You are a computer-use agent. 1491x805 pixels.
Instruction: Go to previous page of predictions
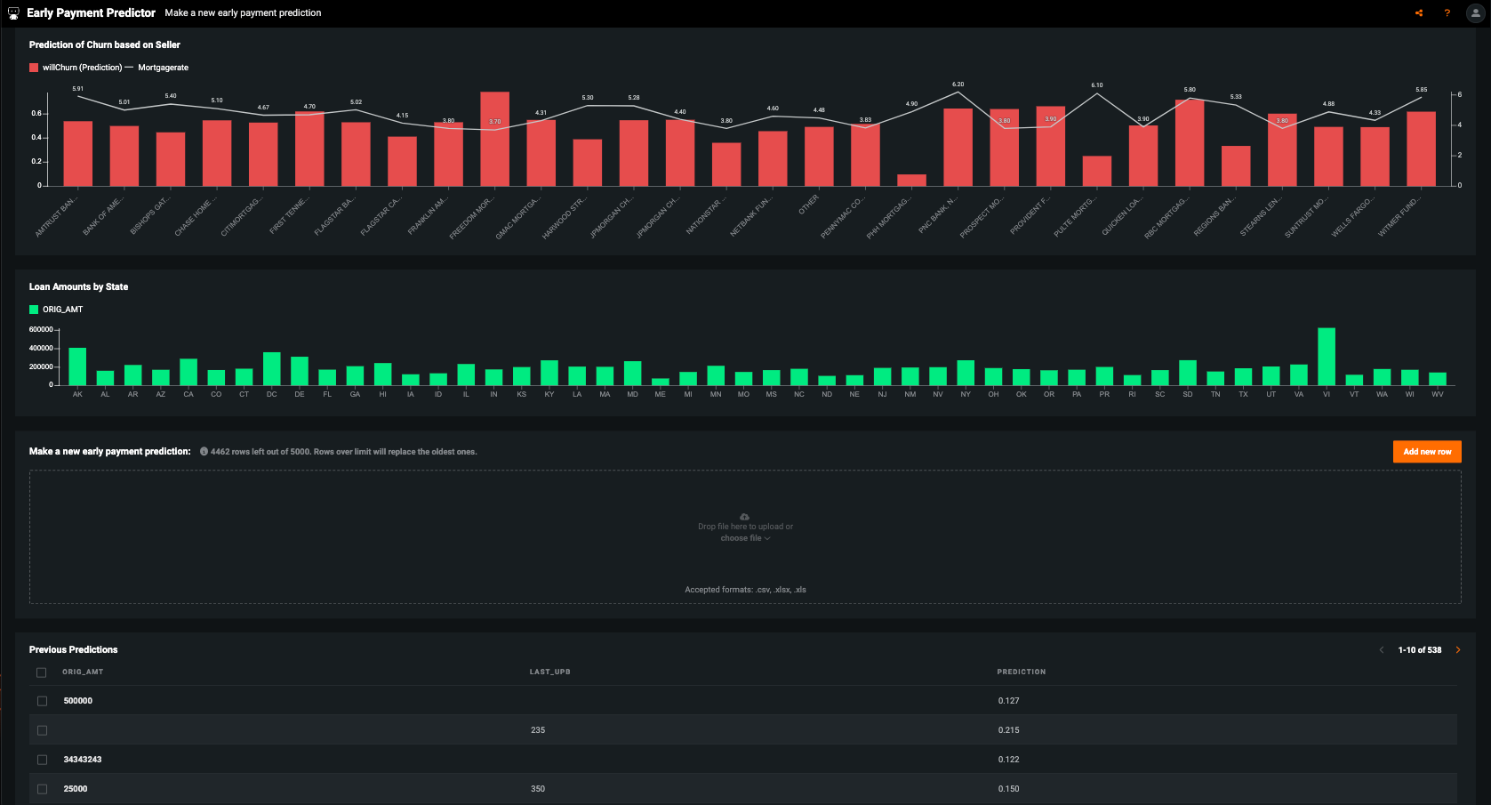coord(1382,650)
